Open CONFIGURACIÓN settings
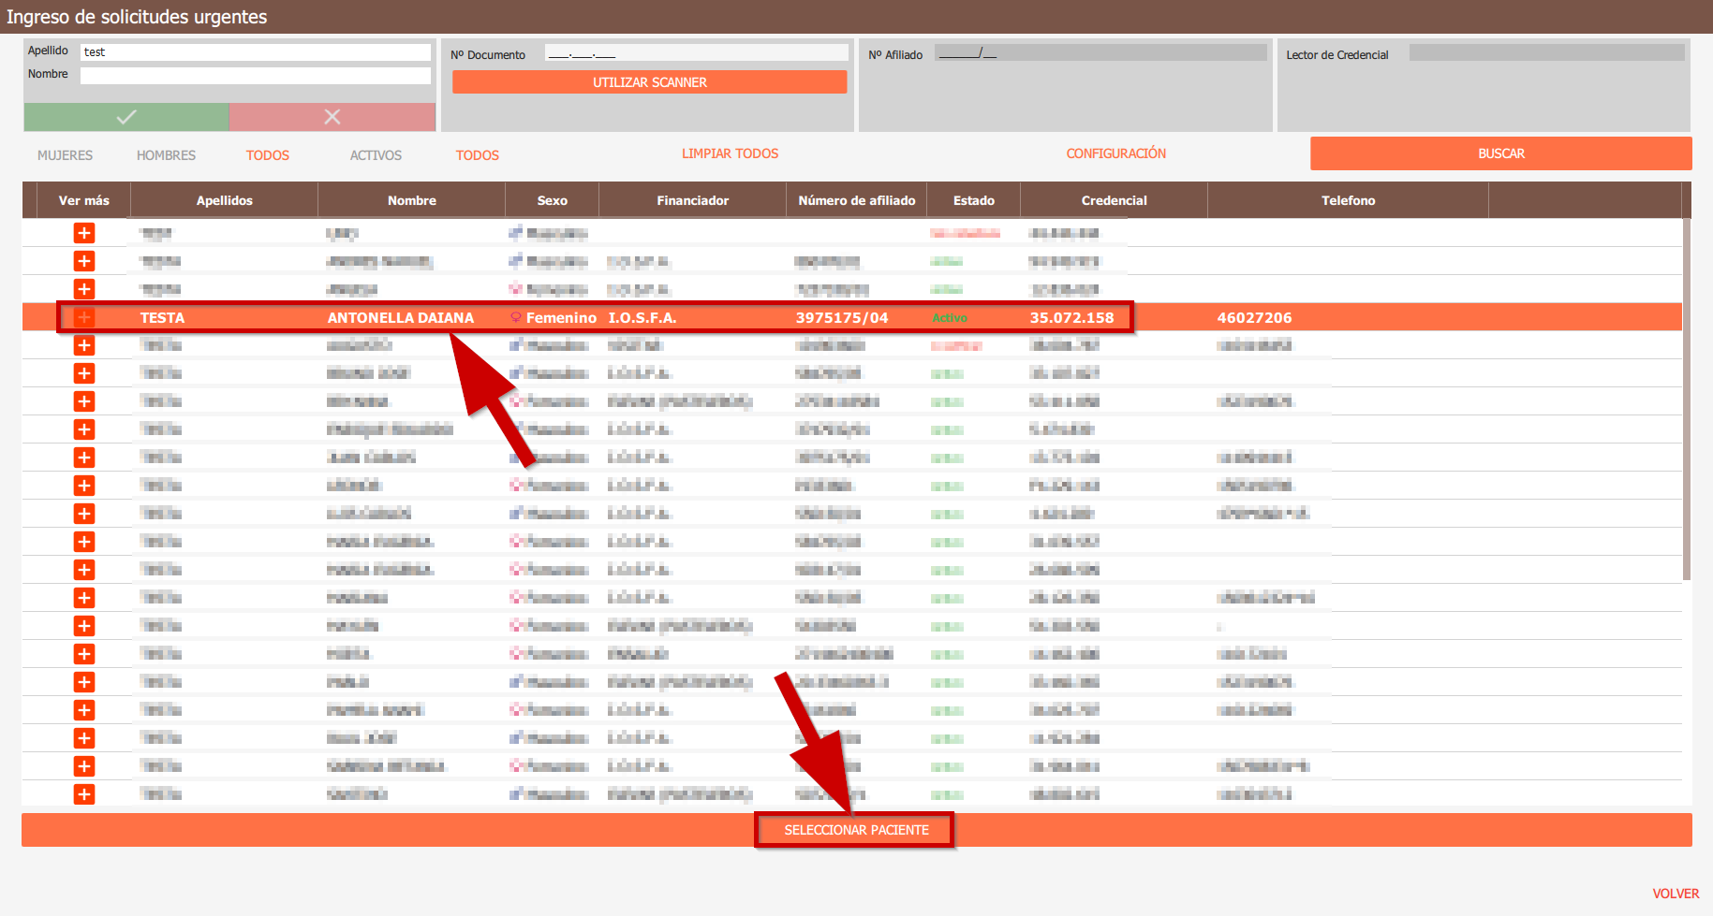 1115,153
